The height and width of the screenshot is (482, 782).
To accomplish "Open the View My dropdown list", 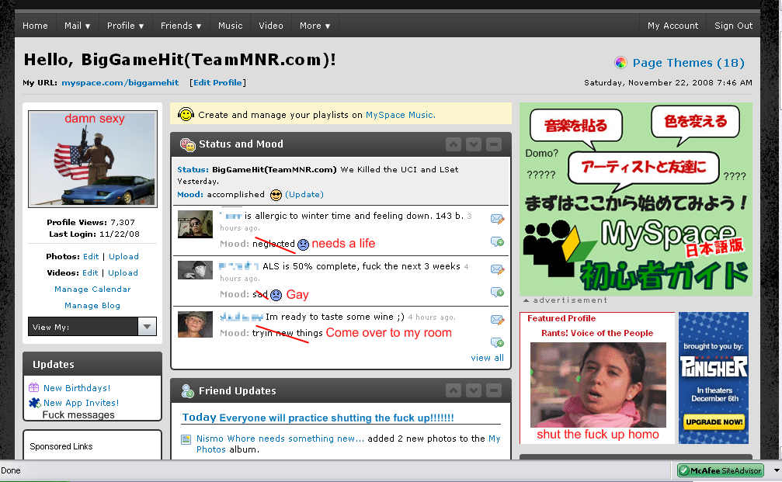I will [92, 327].
